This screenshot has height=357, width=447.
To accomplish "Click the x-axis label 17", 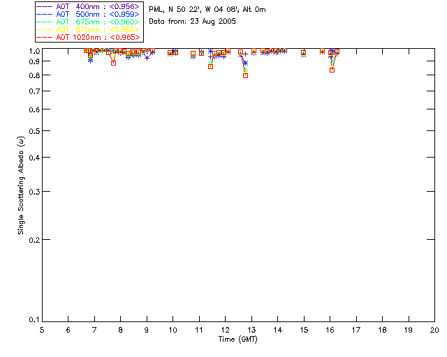I will tap(356, 330).
